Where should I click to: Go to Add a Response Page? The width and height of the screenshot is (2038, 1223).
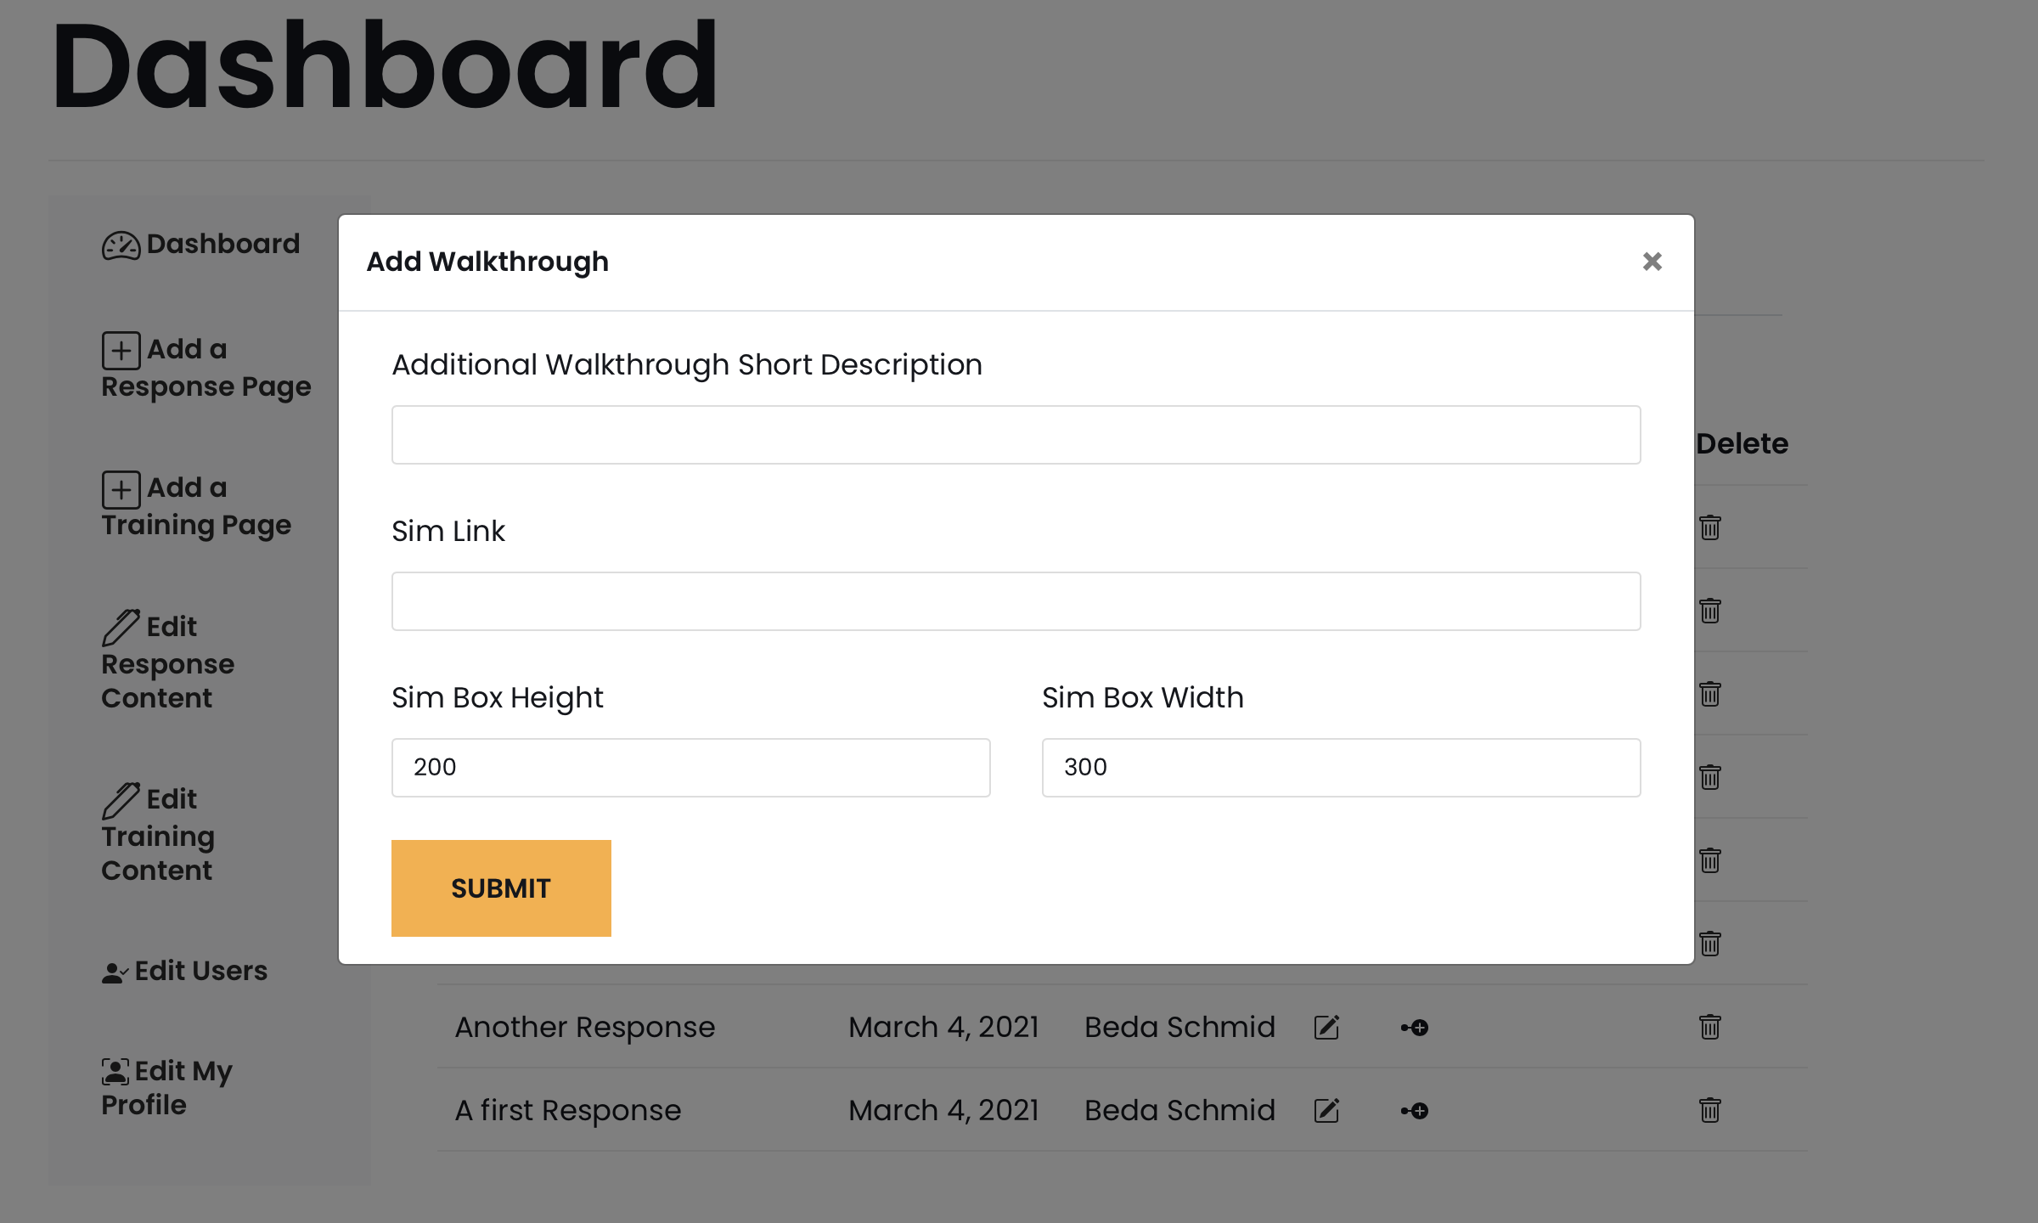click(206, 368)
